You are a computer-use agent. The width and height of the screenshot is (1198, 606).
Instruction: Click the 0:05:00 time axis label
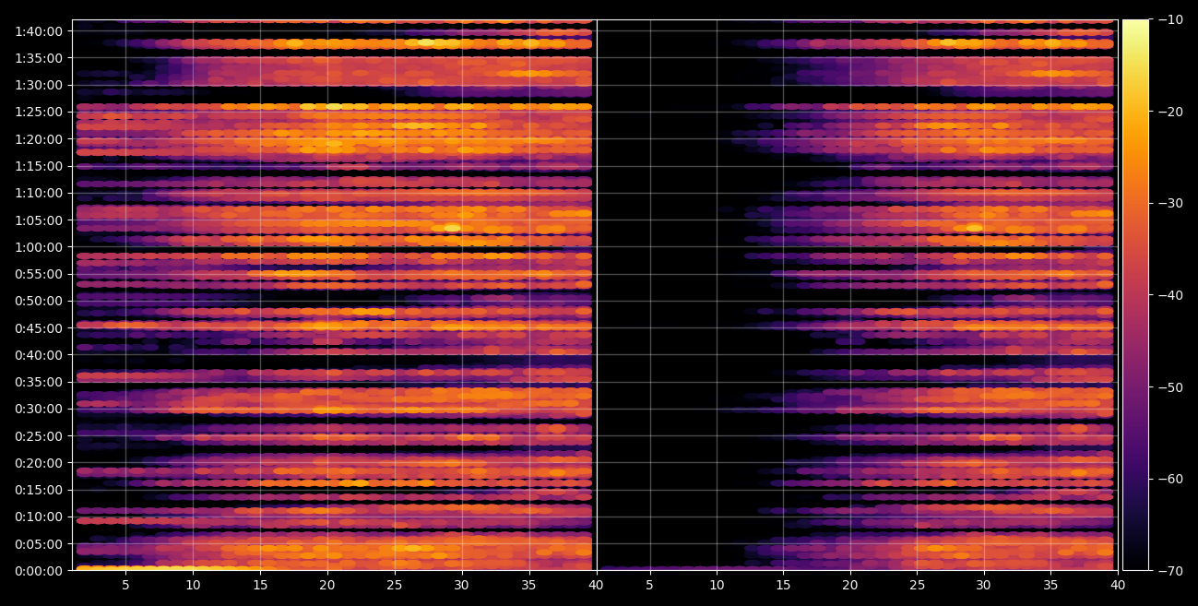click(39, 544)
